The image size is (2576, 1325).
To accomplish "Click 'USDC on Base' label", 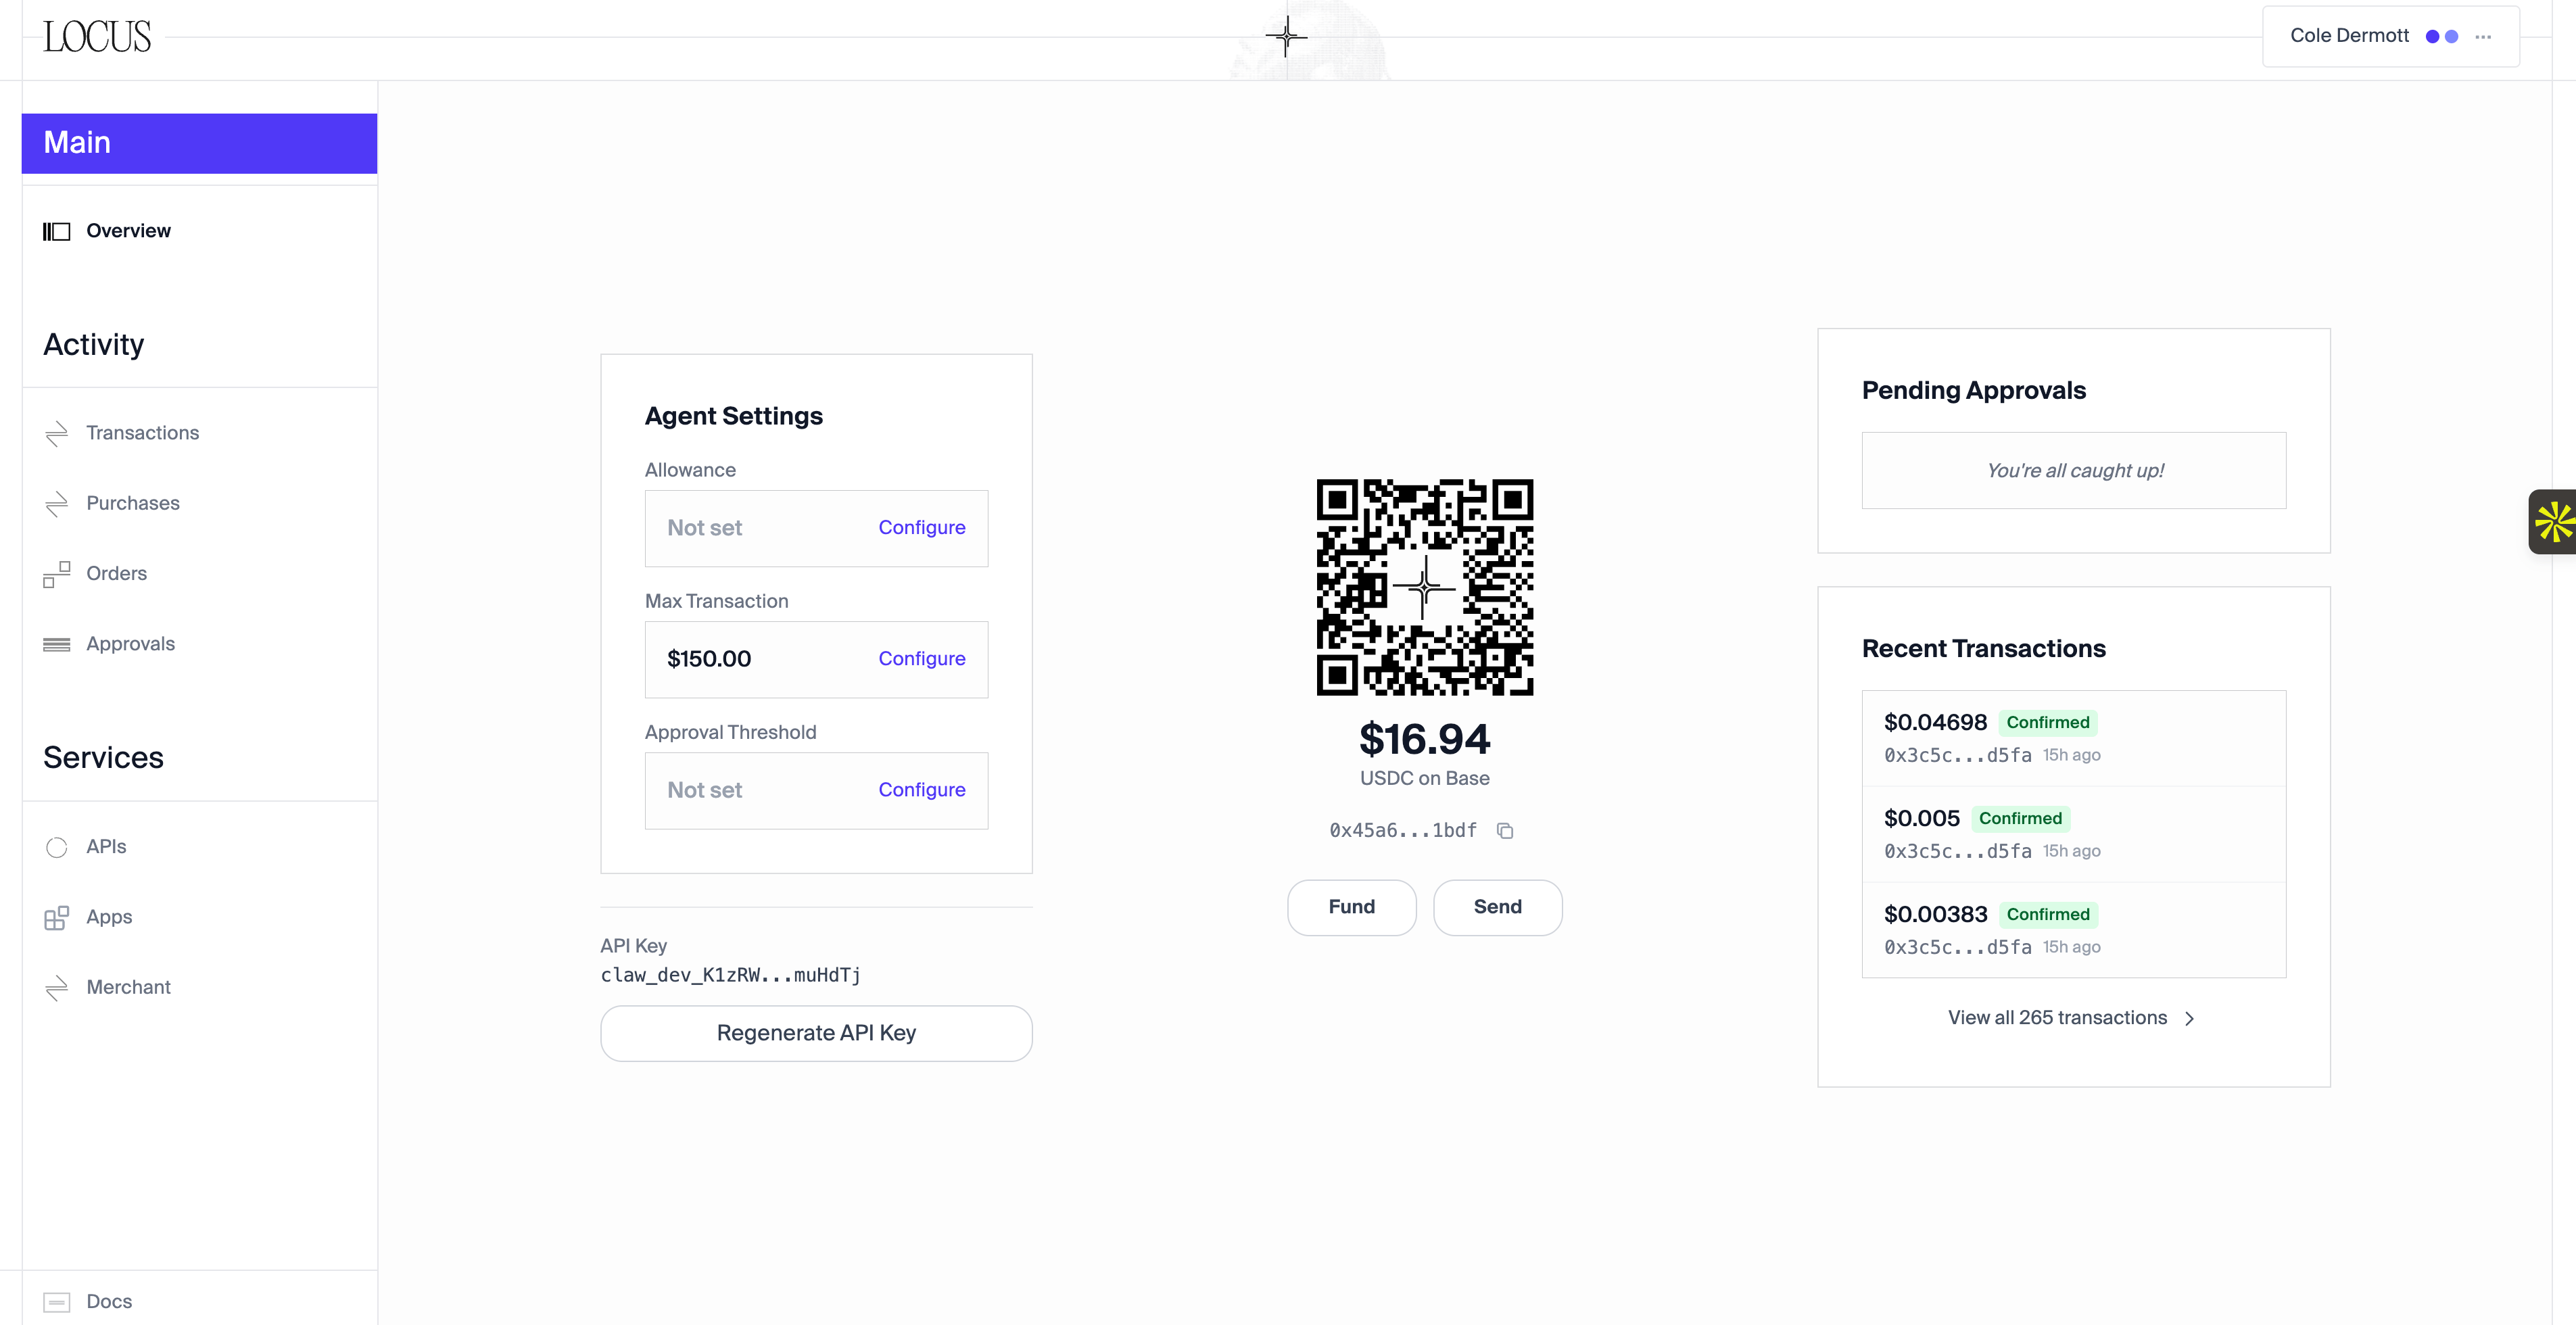I will pos(1425,778).
